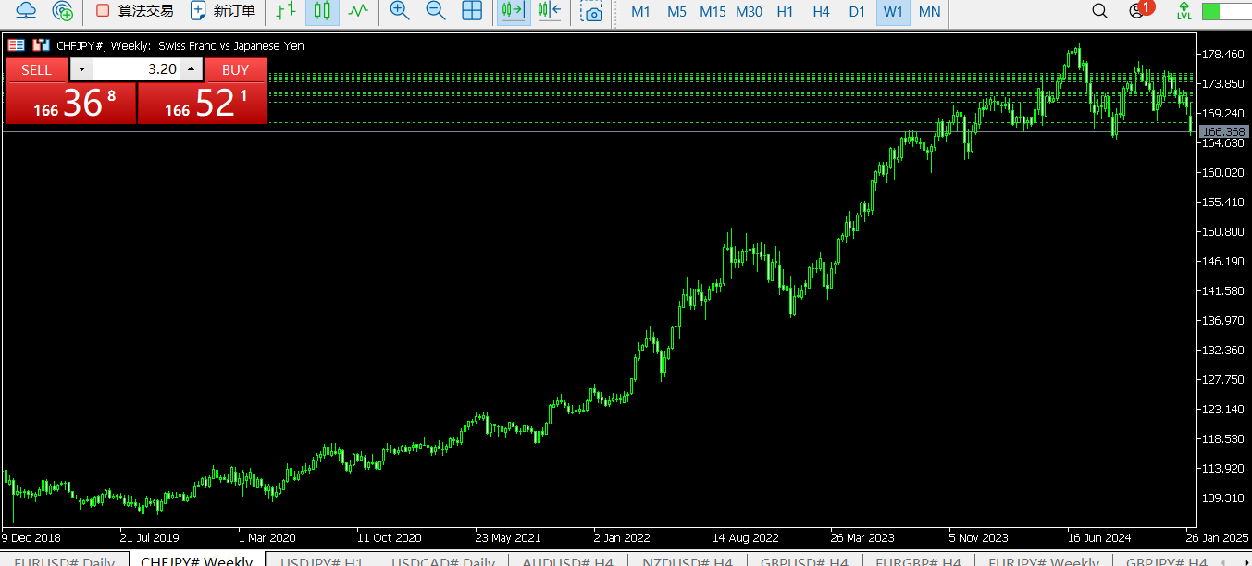Switch to bar chart display
This screenshot has width=1252, height=566.
coord(287,11)
